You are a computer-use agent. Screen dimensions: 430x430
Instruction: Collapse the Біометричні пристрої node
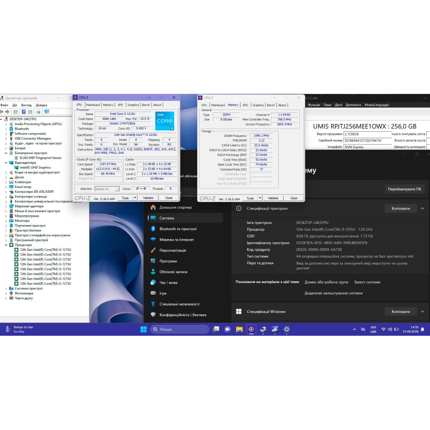tap(6, 153)
